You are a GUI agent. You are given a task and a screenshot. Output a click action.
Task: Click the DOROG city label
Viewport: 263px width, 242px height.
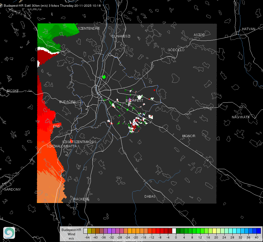pos(35,9)
